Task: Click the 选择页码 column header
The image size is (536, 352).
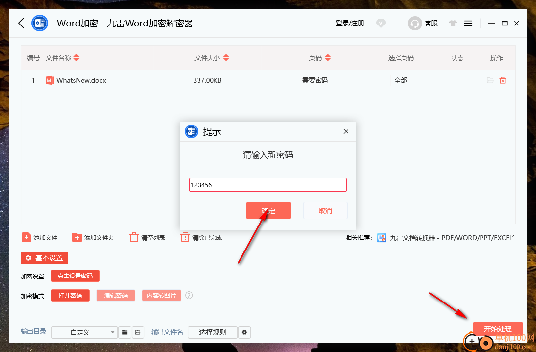Action: (401, 58)
